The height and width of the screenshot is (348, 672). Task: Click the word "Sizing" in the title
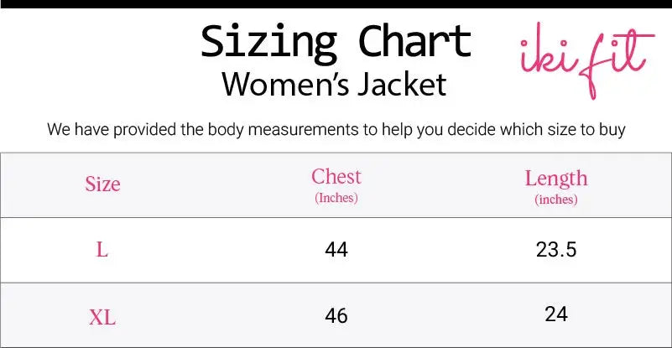pos(270,42)
